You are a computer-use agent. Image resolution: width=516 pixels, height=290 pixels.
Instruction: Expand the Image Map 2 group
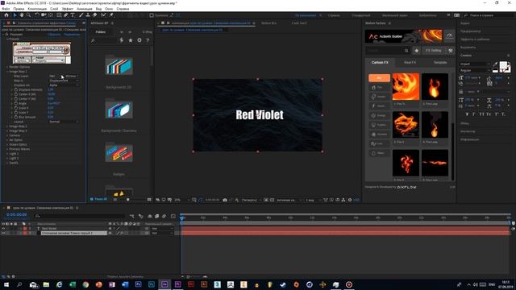[7, 126]
